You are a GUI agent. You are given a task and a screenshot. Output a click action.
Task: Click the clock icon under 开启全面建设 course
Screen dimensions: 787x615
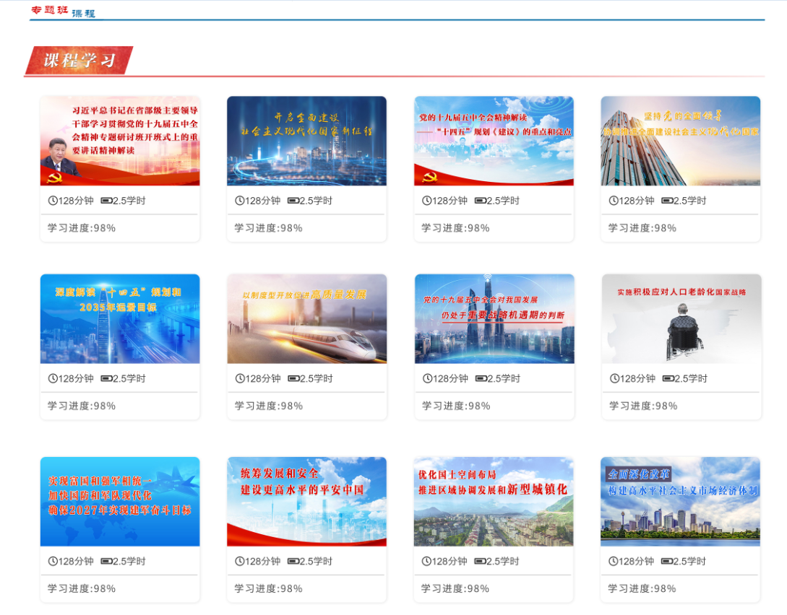[x=239, y=201]
